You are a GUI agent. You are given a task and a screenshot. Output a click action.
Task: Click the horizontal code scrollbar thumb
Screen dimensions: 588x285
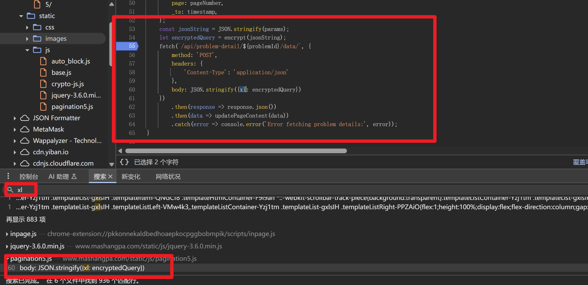tap(236, 151)
